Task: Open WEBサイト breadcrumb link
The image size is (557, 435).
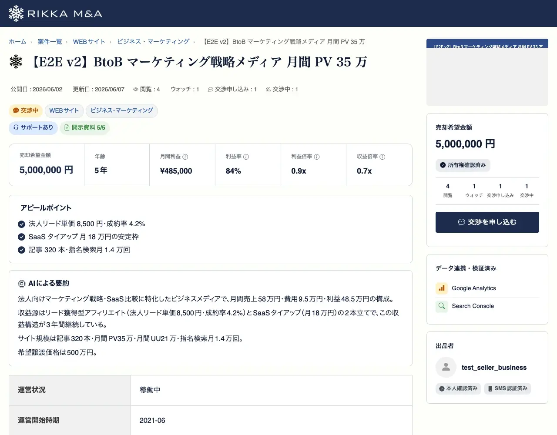Action: tap(89, 42)
